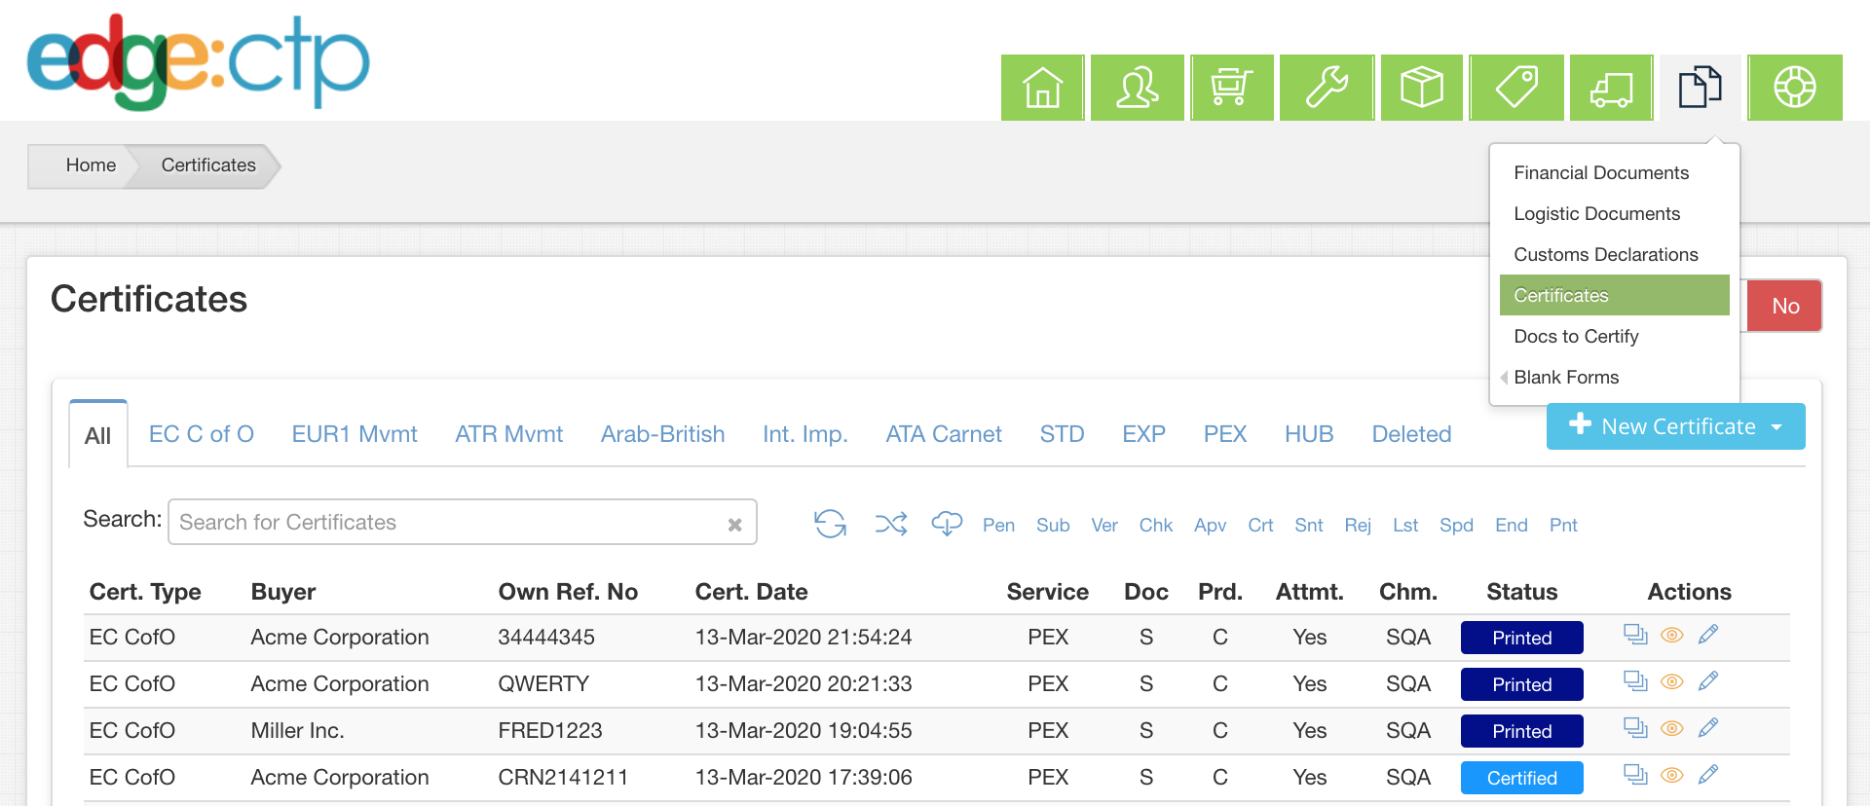Filter by Lst status link
The image size is (1870, 806).
1405,525
